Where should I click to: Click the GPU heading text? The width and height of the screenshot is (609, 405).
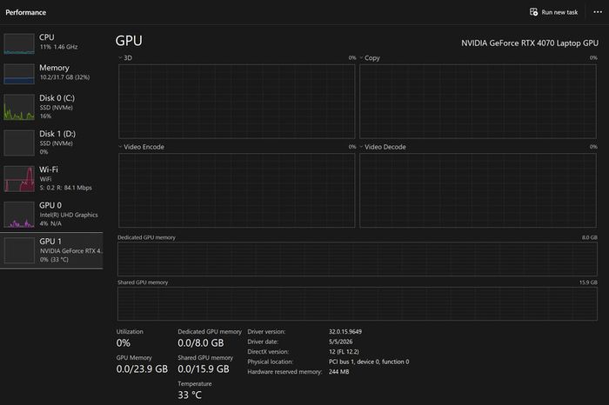[x=129, y=41]
